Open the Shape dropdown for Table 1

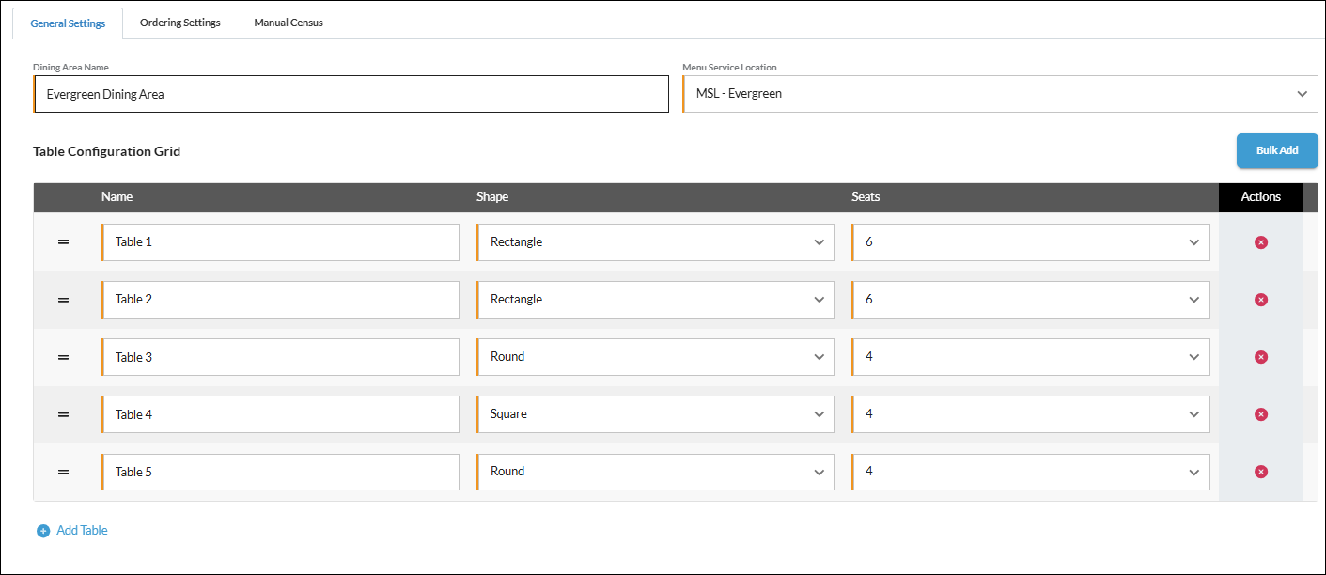coord(655,242)
